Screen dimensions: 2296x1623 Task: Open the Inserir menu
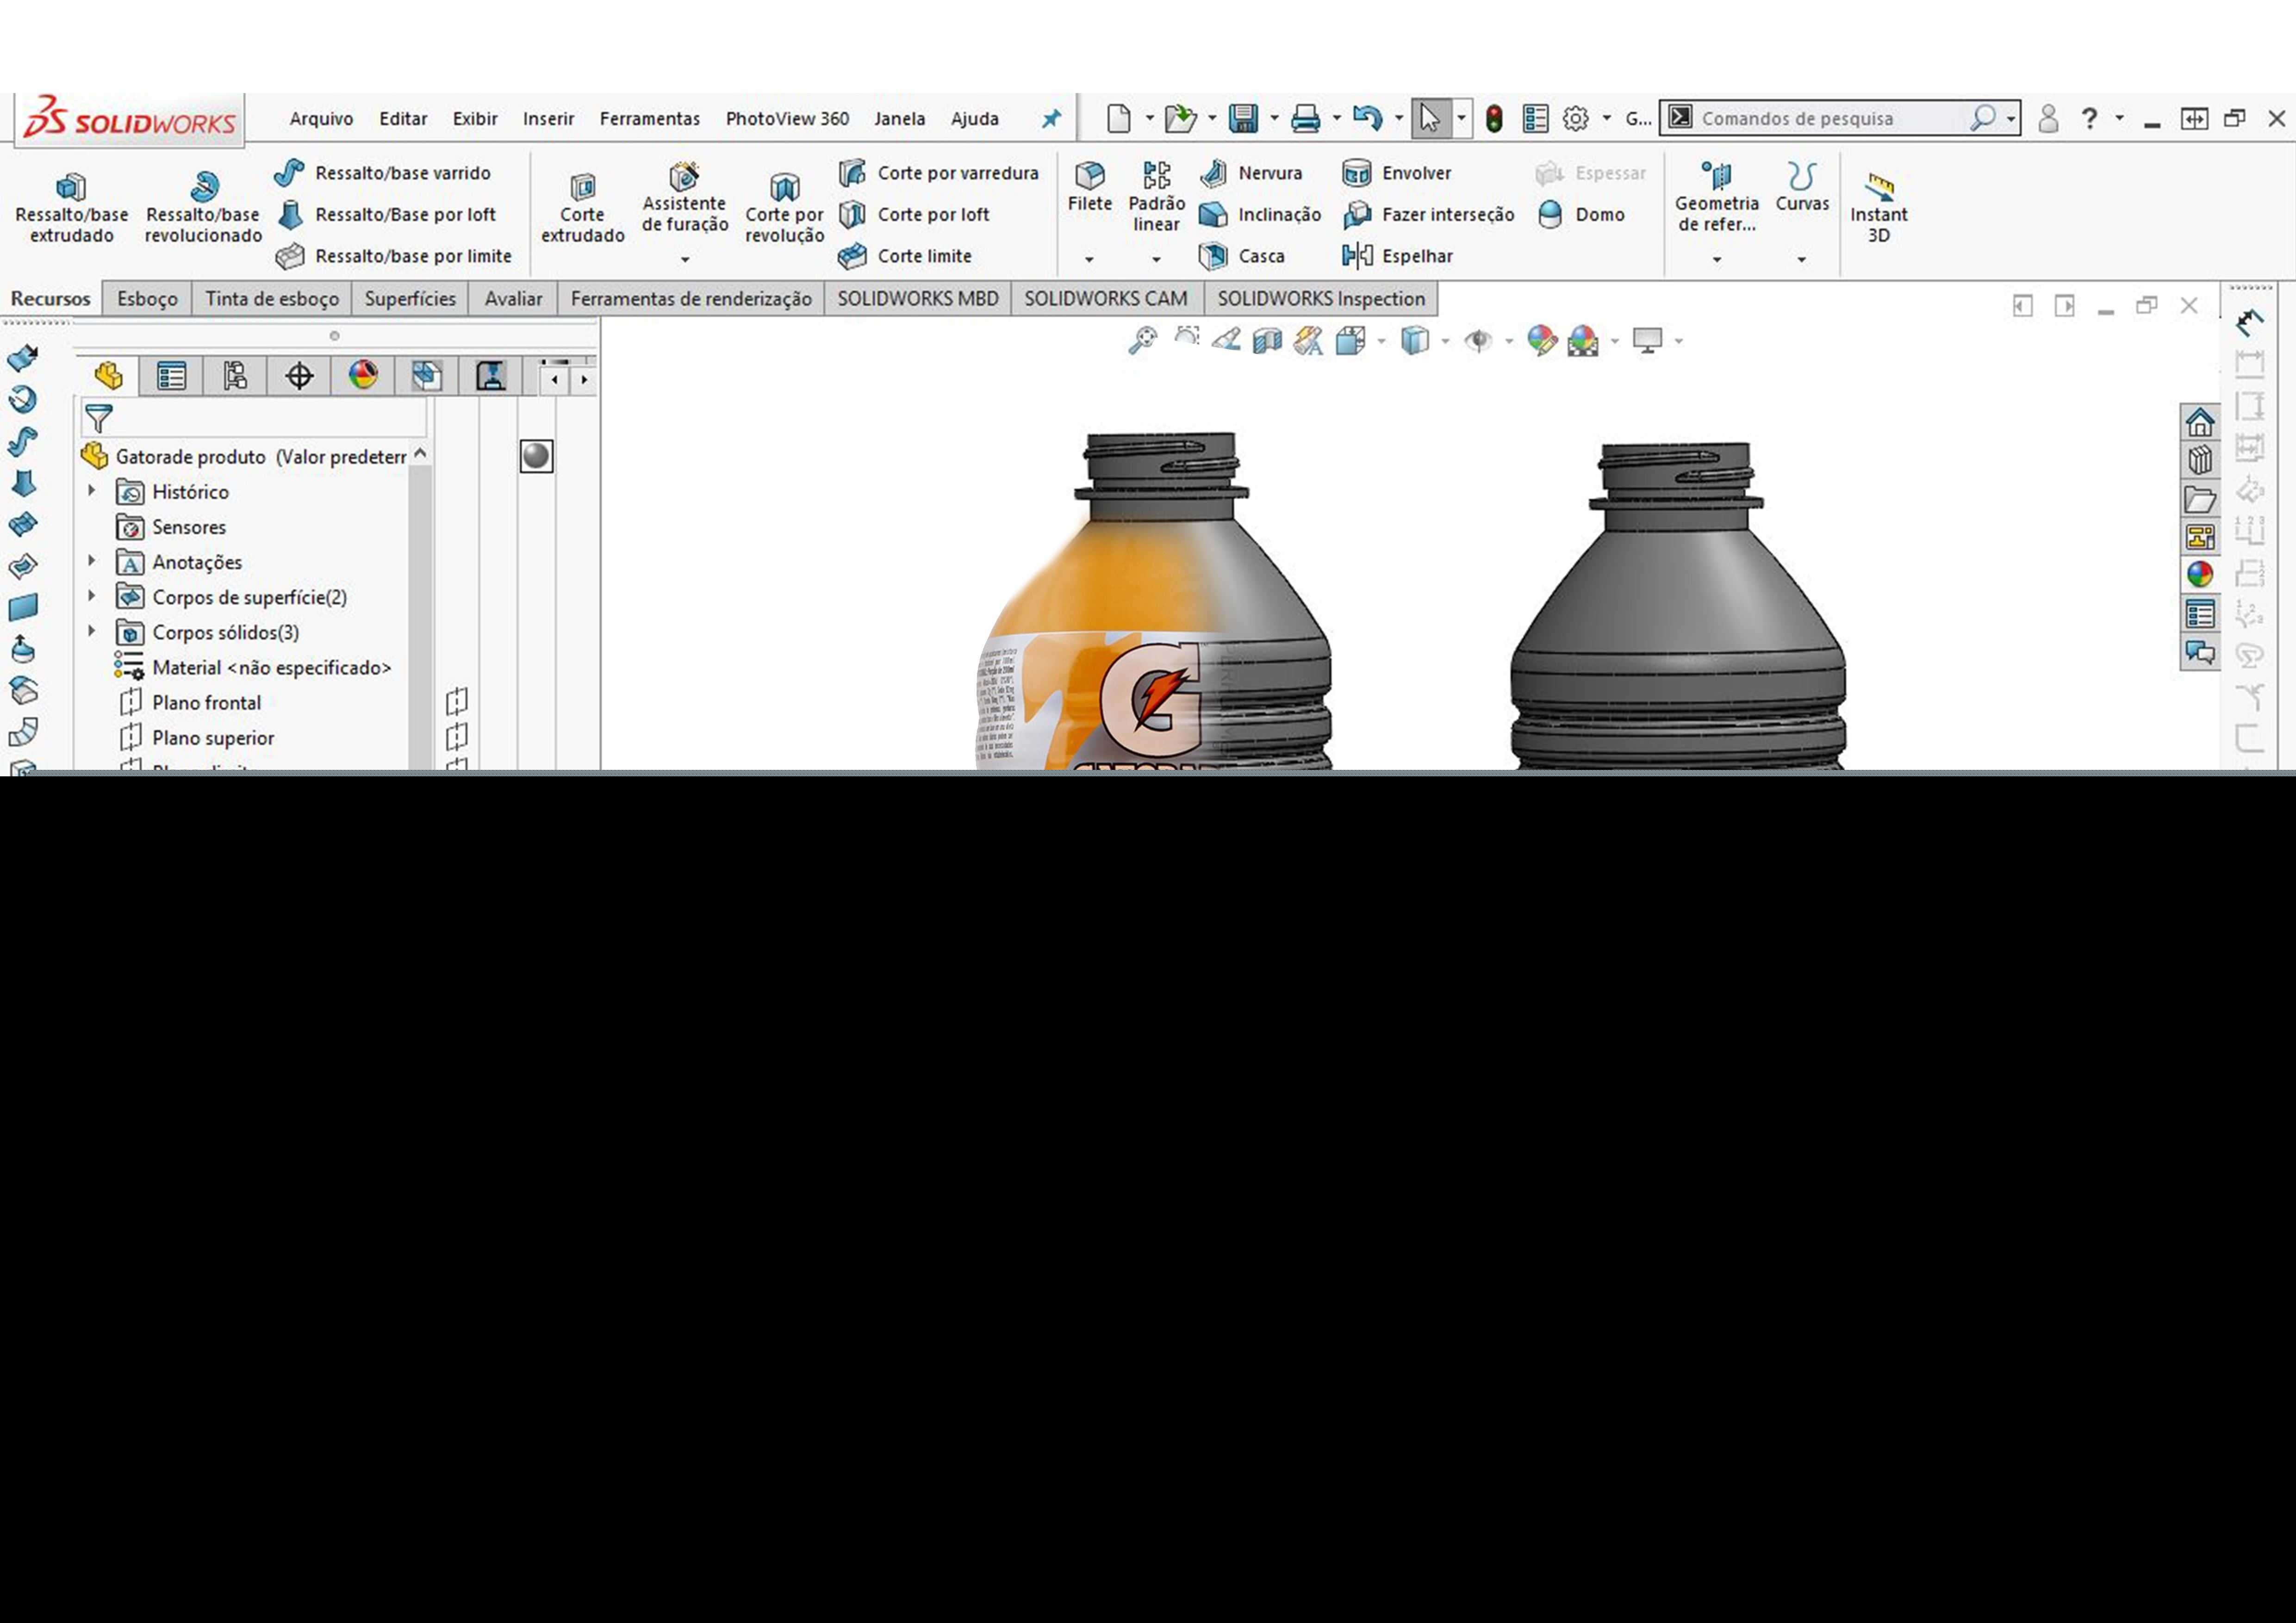(548, 119)
